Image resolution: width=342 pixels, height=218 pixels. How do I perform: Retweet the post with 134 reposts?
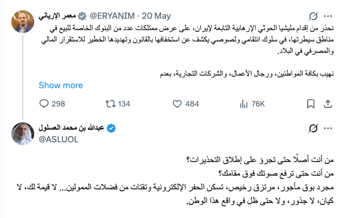(118, 104)
